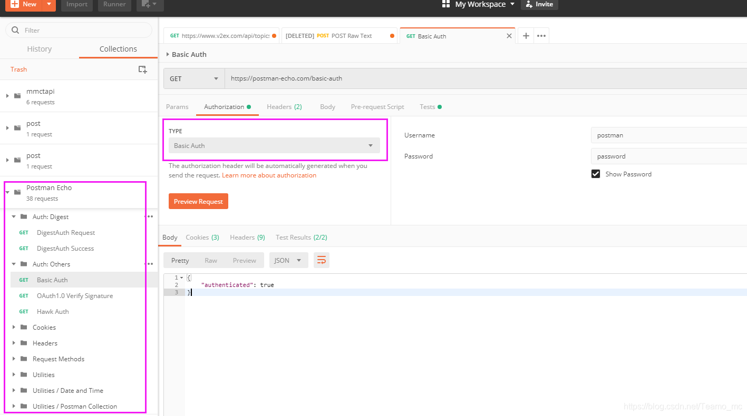Select the Raw view
The image size is (747, 416).
(x=211, y=260)
